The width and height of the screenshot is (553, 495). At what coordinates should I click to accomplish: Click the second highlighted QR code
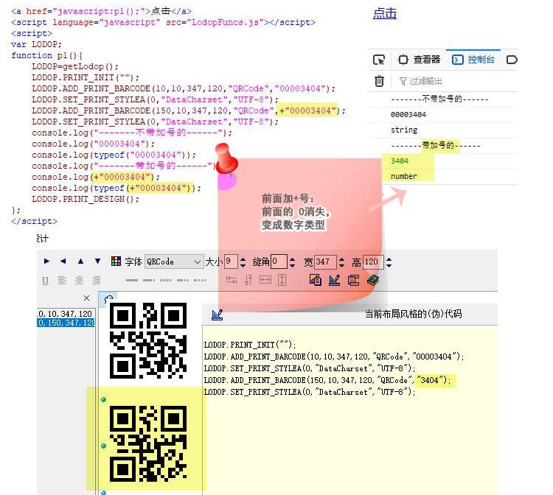pyautogui.click(x=148, y=444)
